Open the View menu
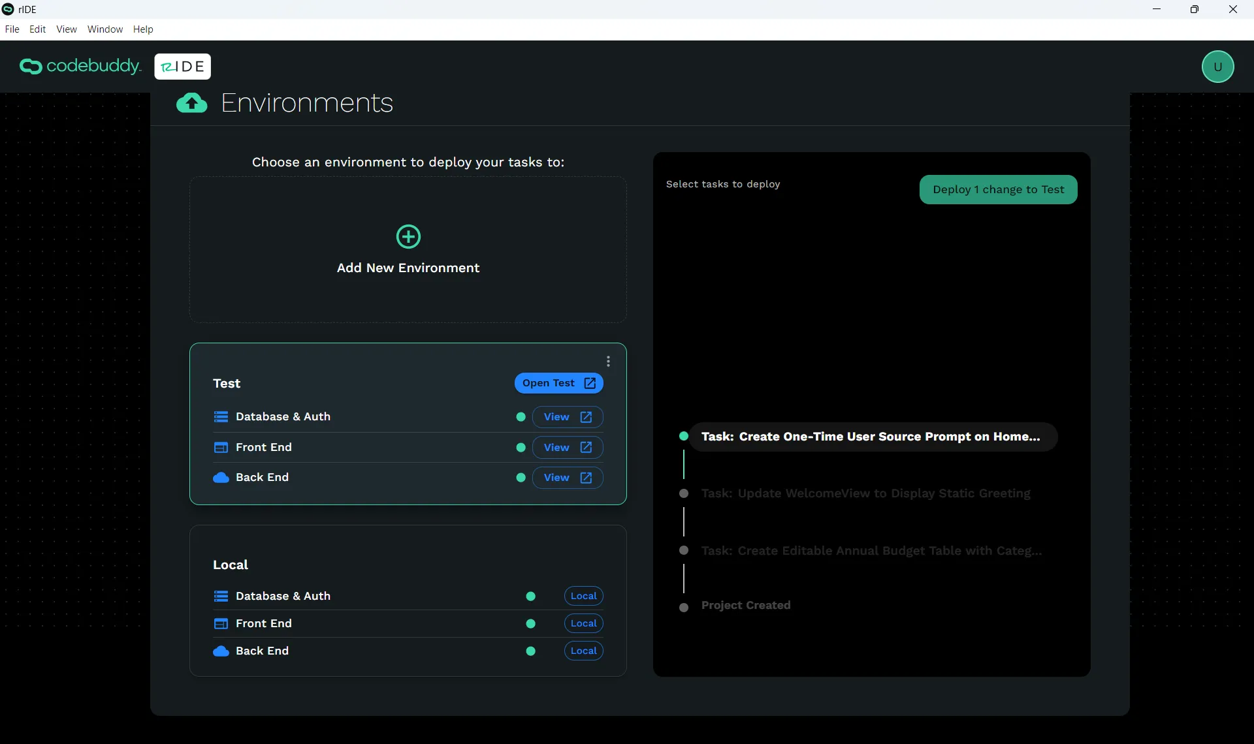1254x744 pixels. tap(67, 29)
